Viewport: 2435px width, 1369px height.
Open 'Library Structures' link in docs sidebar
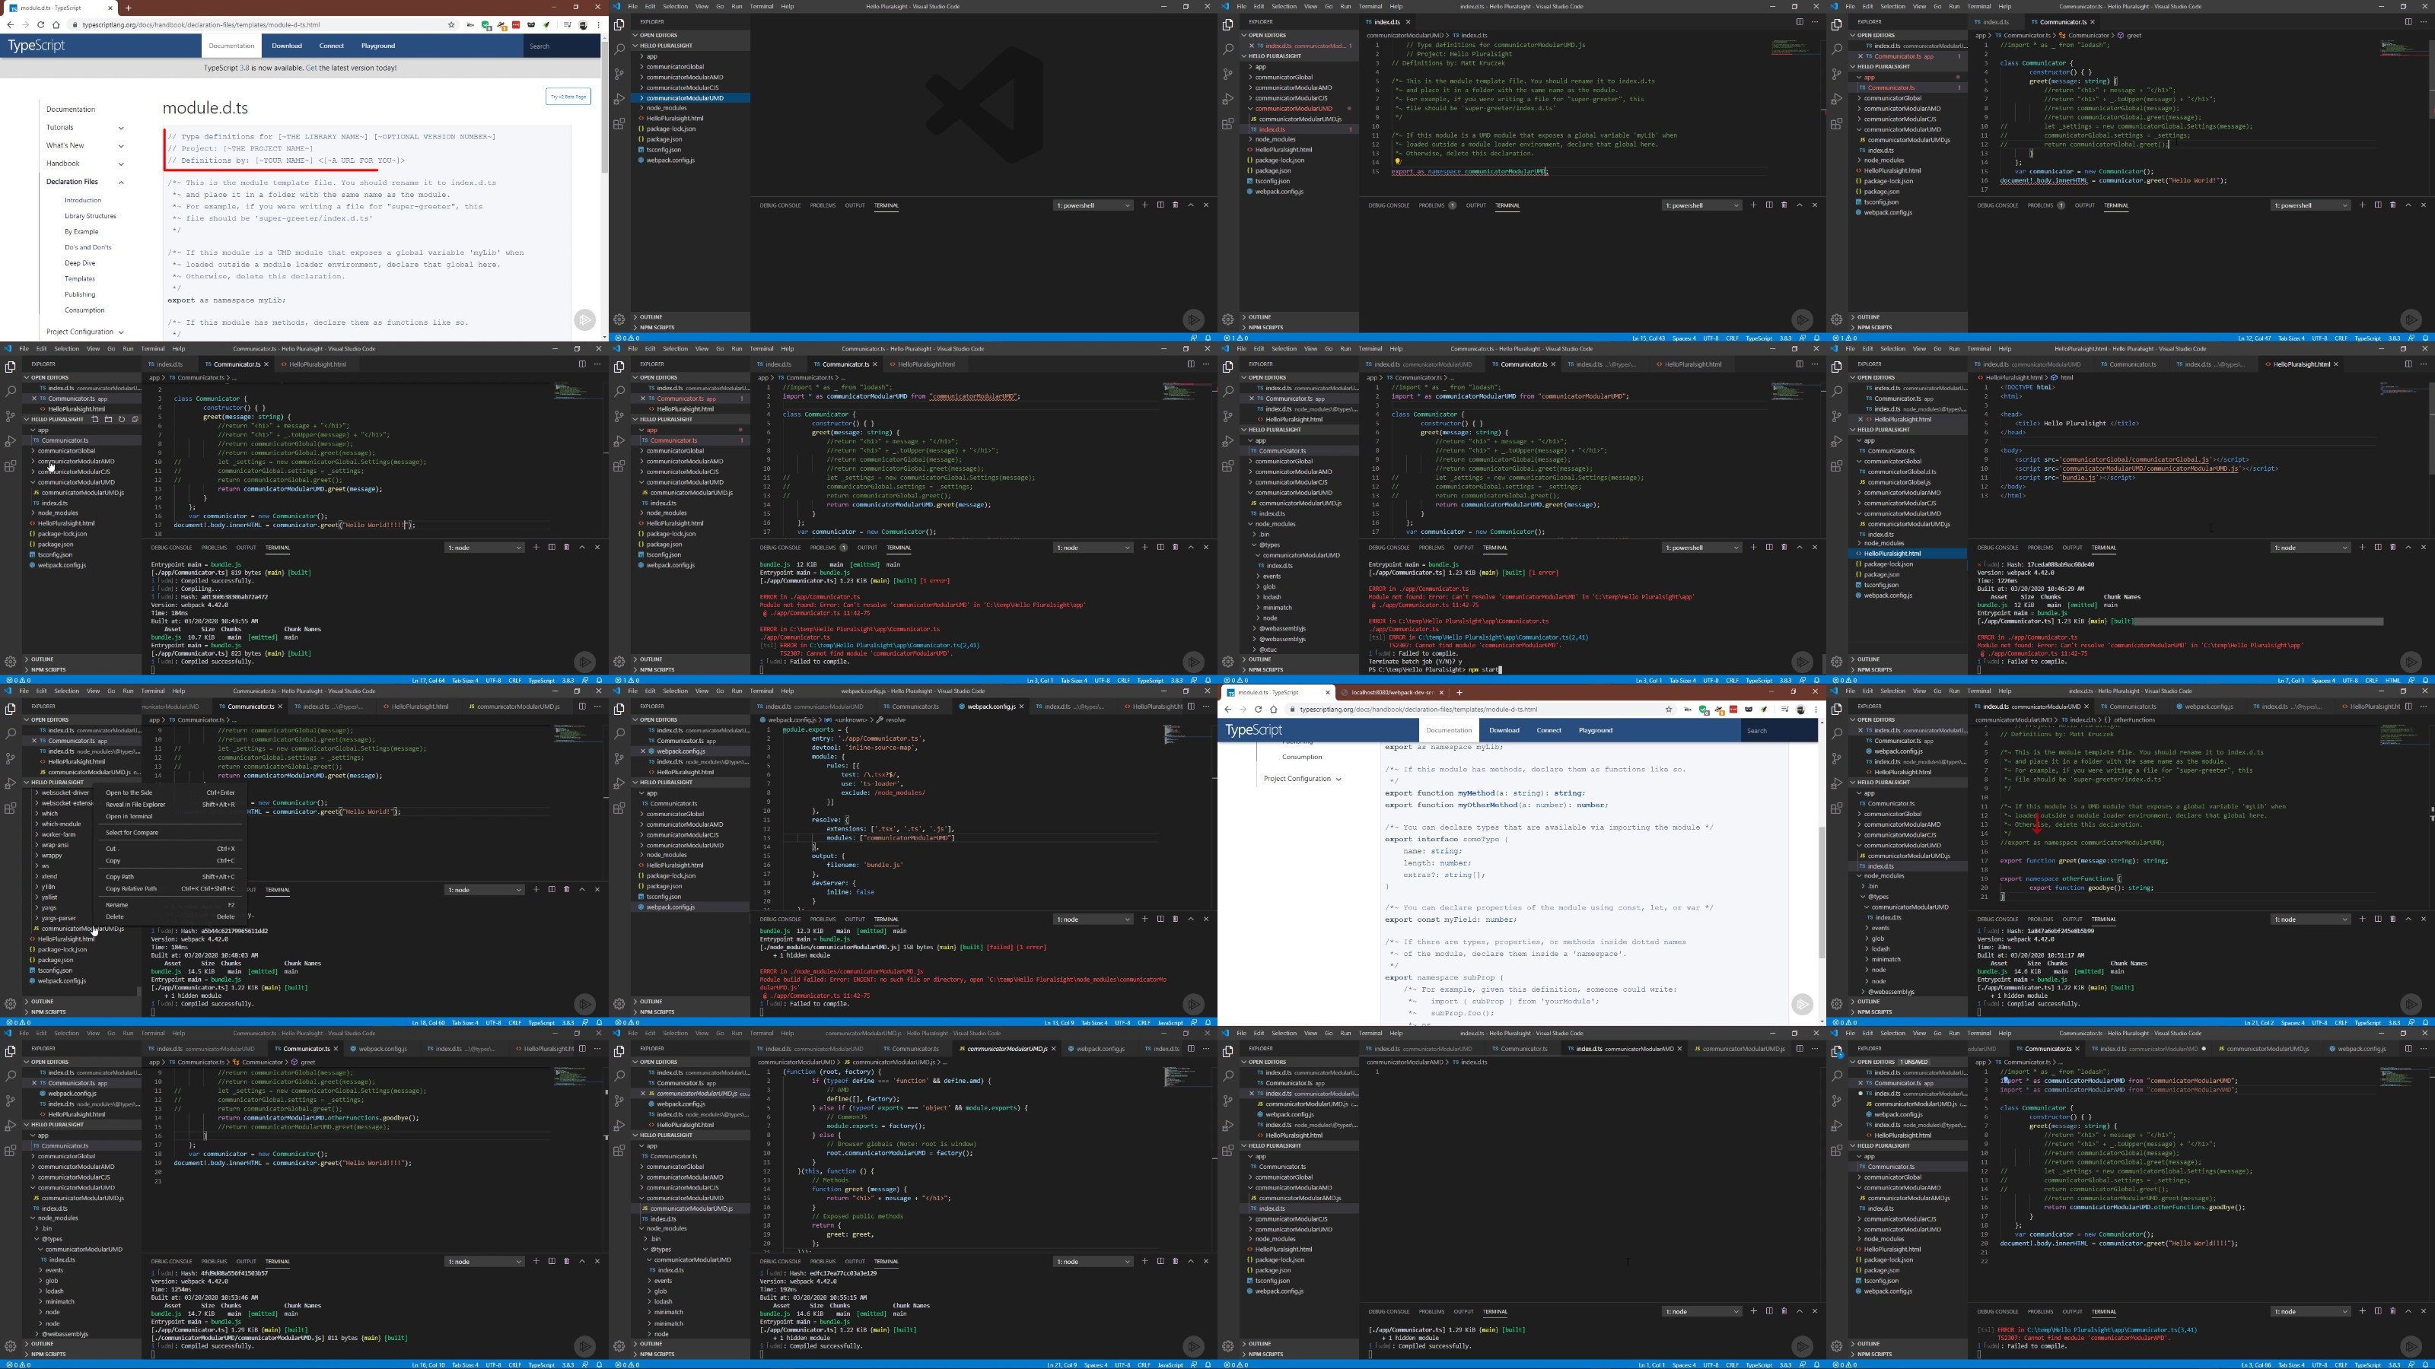[x=90, y=216]
